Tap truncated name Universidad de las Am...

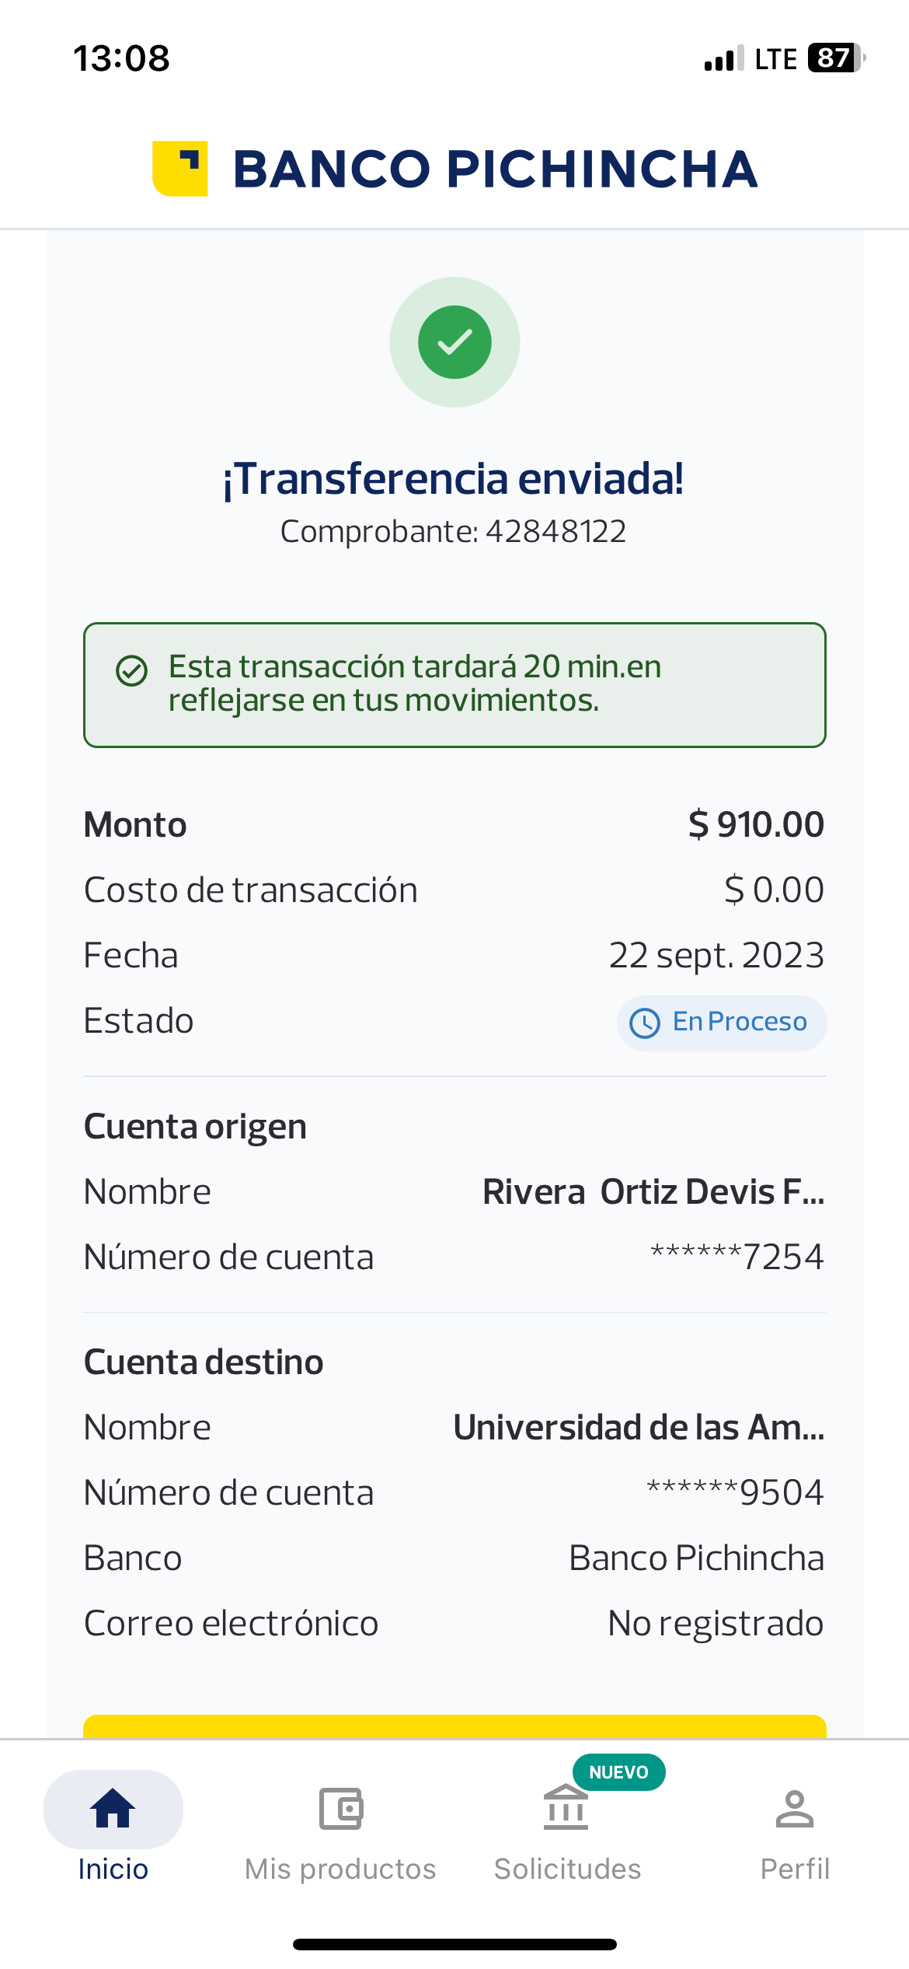[639, 1428]
